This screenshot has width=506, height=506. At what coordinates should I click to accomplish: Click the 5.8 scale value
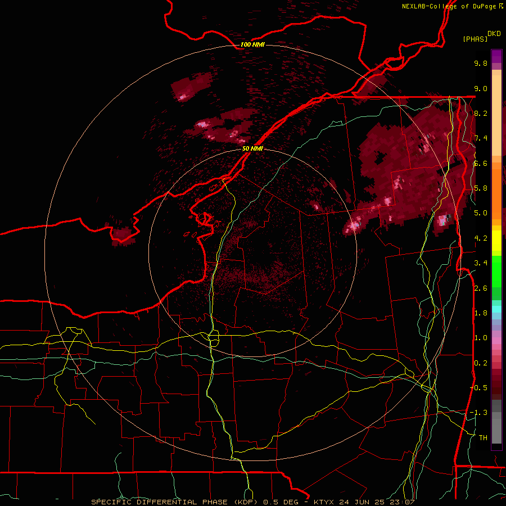(481, 188)
